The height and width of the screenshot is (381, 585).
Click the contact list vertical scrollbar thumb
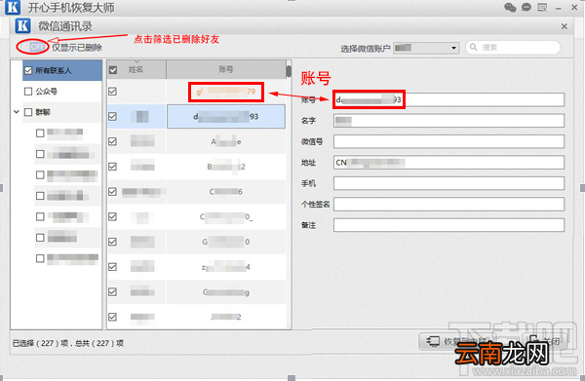289,71
